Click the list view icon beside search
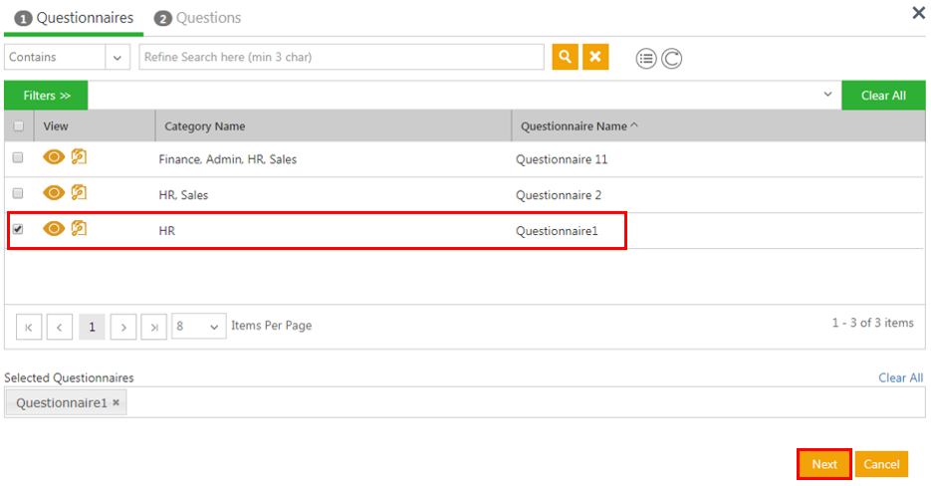The image size is (931, 486). pos(646,59)
